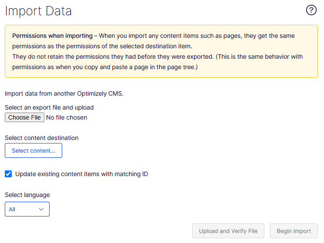
Task: Click the Import Data page heading
Action: [x=38, y=11]
